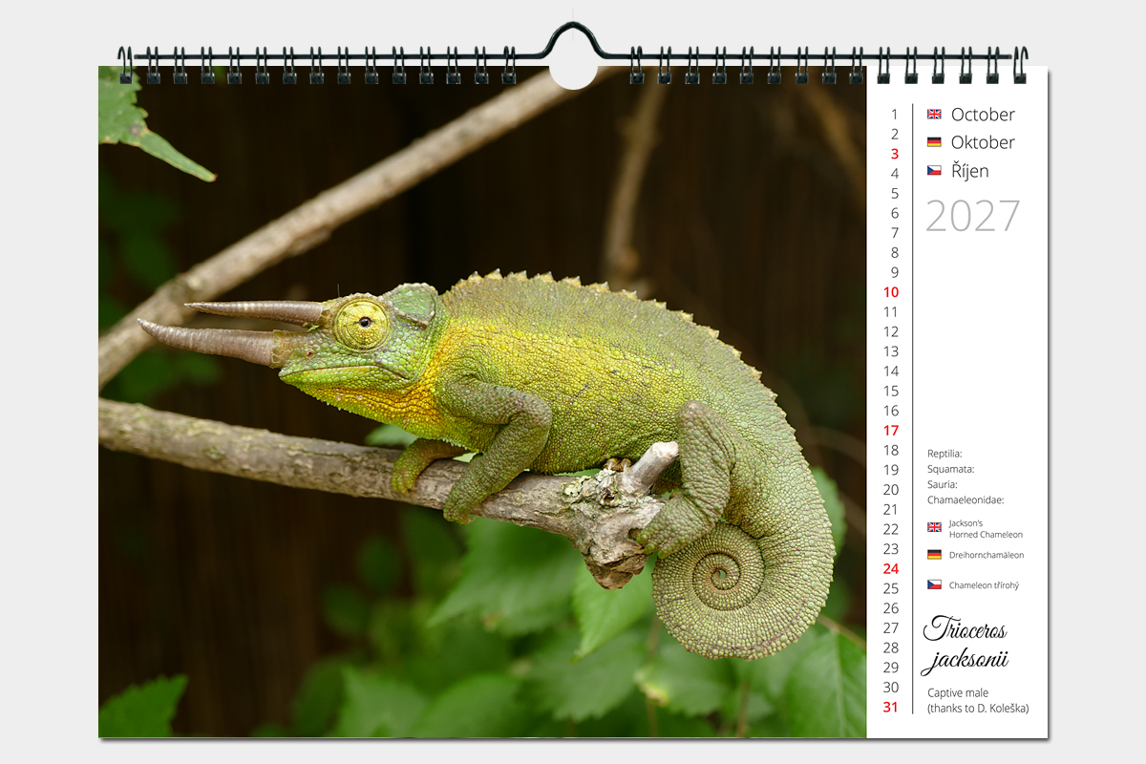Image resolution: width=1146 pixels, height=764 pixels.
Task: Click Czech flag next to Chameleon třírohý
Action: pos(934,584)
